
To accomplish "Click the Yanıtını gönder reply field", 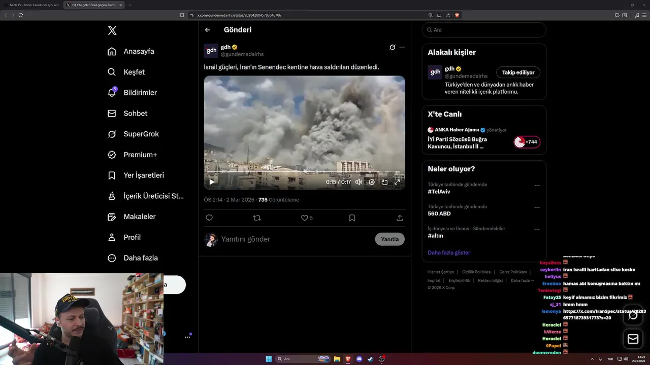I will pyautogui.click(x=297, y=239).
